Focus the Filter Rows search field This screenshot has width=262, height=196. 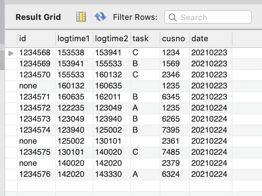[208, 17]
